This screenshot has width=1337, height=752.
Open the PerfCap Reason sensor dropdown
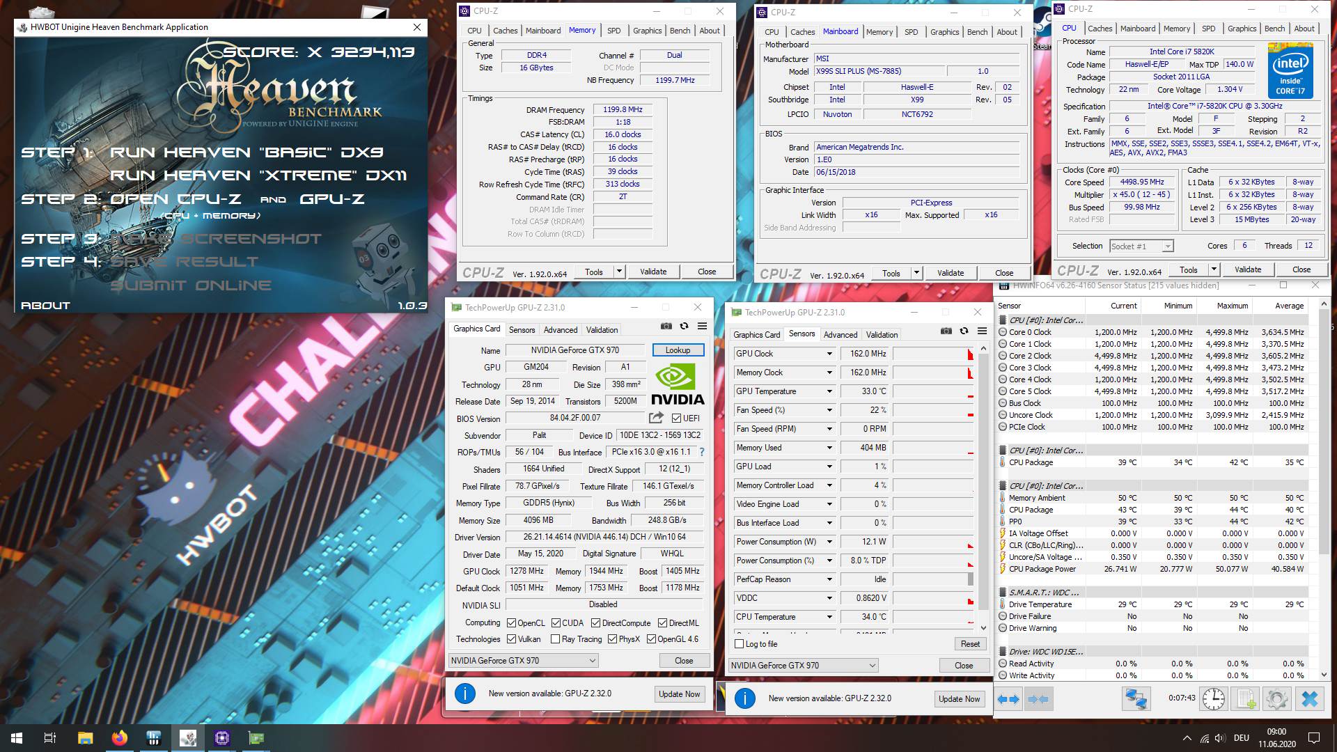tap(829, 579)
